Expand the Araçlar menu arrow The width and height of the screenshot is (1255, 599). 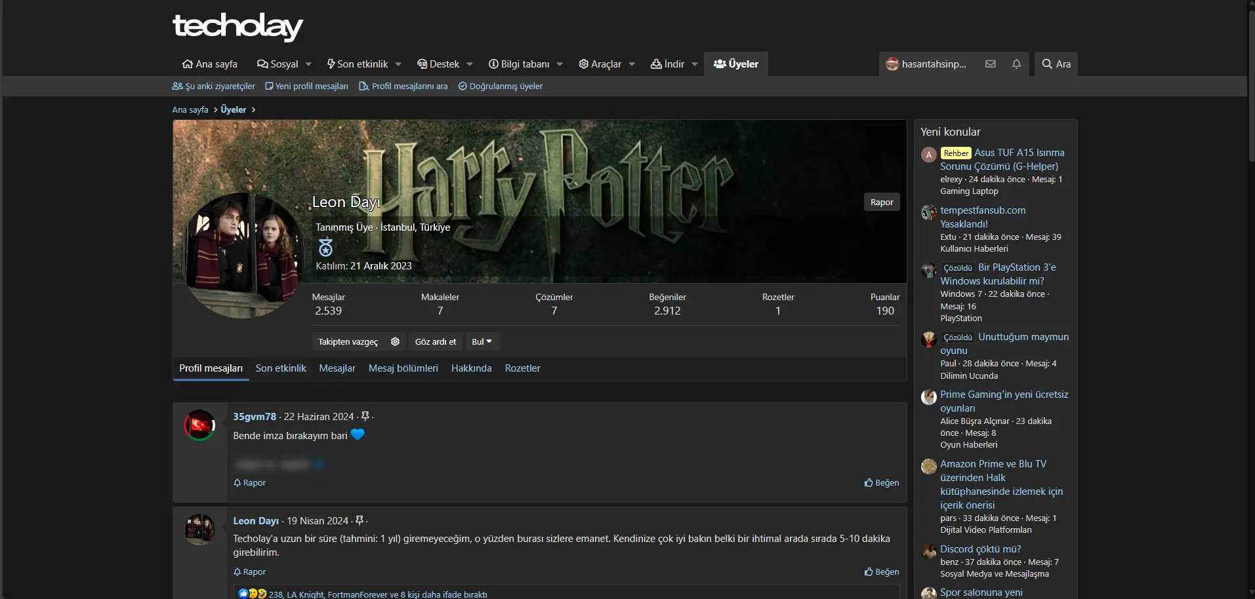coord(632,64)
